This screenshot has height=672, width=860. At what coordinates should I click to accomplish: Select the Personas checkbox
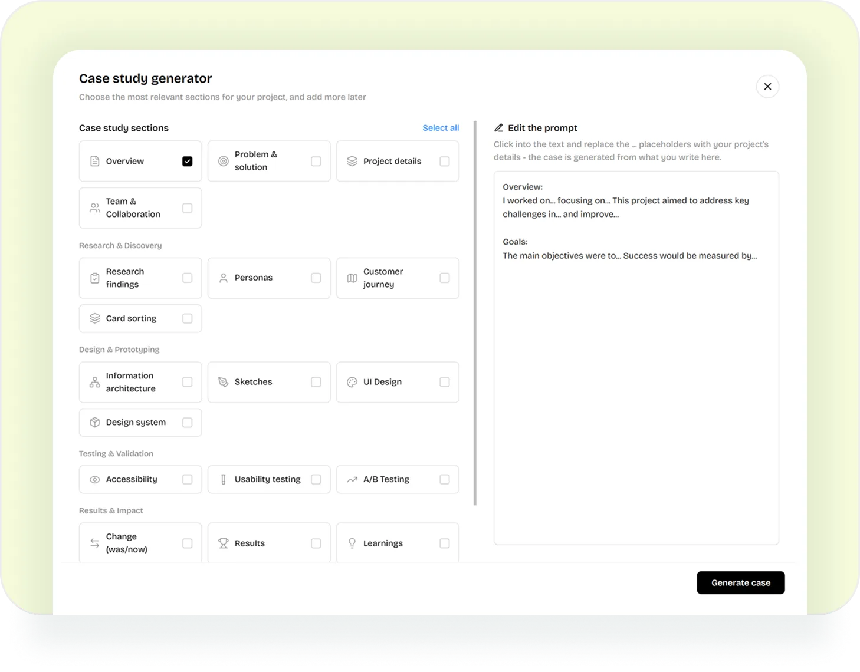pyautogui.click(x=316, y=278)
